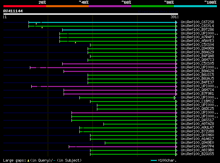The height and width of the screenshot is (163, 220).
Task: Select label UniRef100_Q4V7P4
Action: point(197,147)
